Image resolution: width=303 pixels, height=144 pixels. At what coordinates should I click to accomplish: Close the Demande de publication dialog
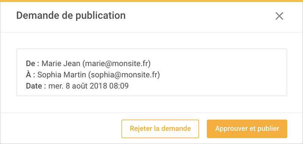click(279, 16)
